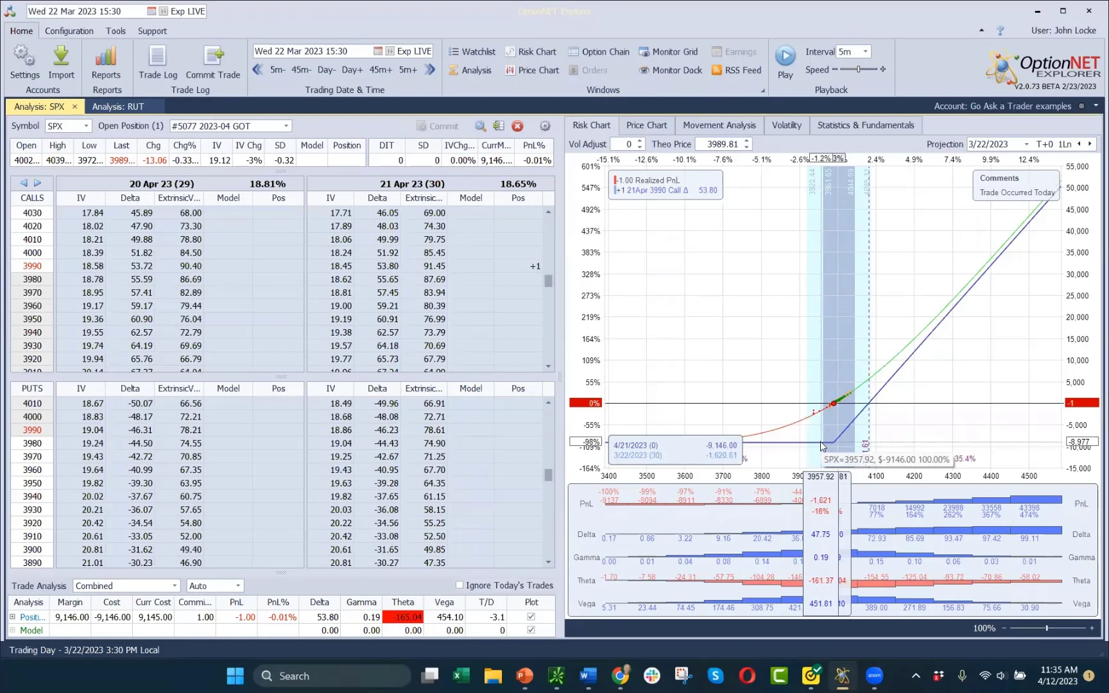
Task: Toggle Plot checkbox for the Model row
Action: pos(531,630)
